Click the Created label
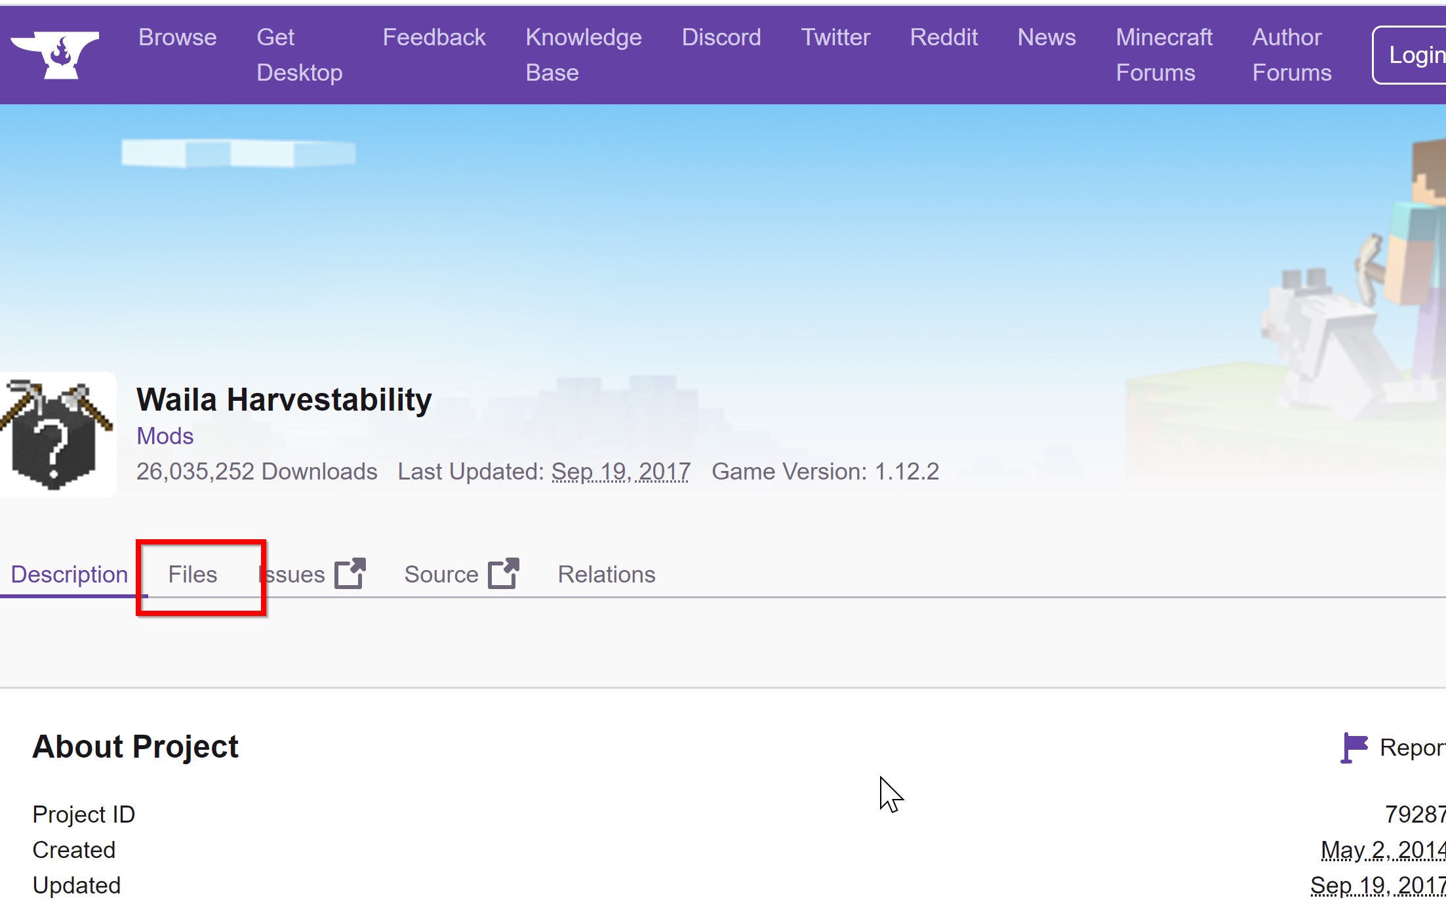The image size is (1446, 900). [74, 850]
